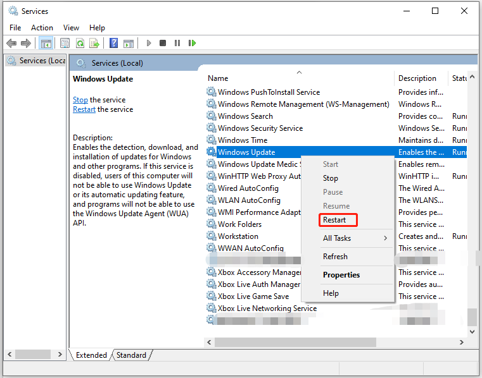Click services list horizontal scrollbar right arrow
Viewport: 482px width, 378px height.
tap(461, 342)
